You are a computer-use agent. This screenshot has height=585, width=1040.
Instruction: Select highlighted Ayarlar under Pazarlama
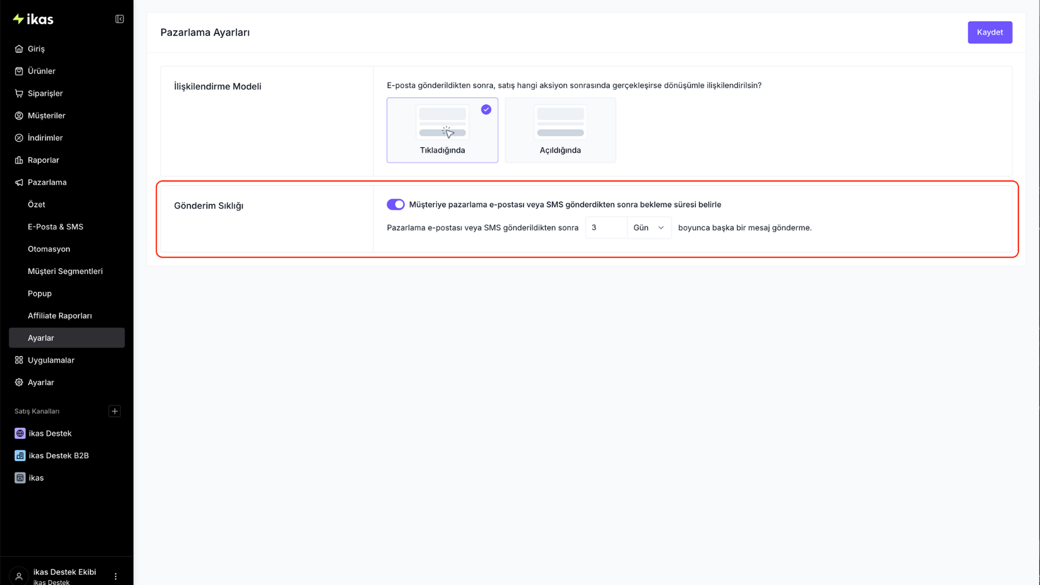(67, 337)
